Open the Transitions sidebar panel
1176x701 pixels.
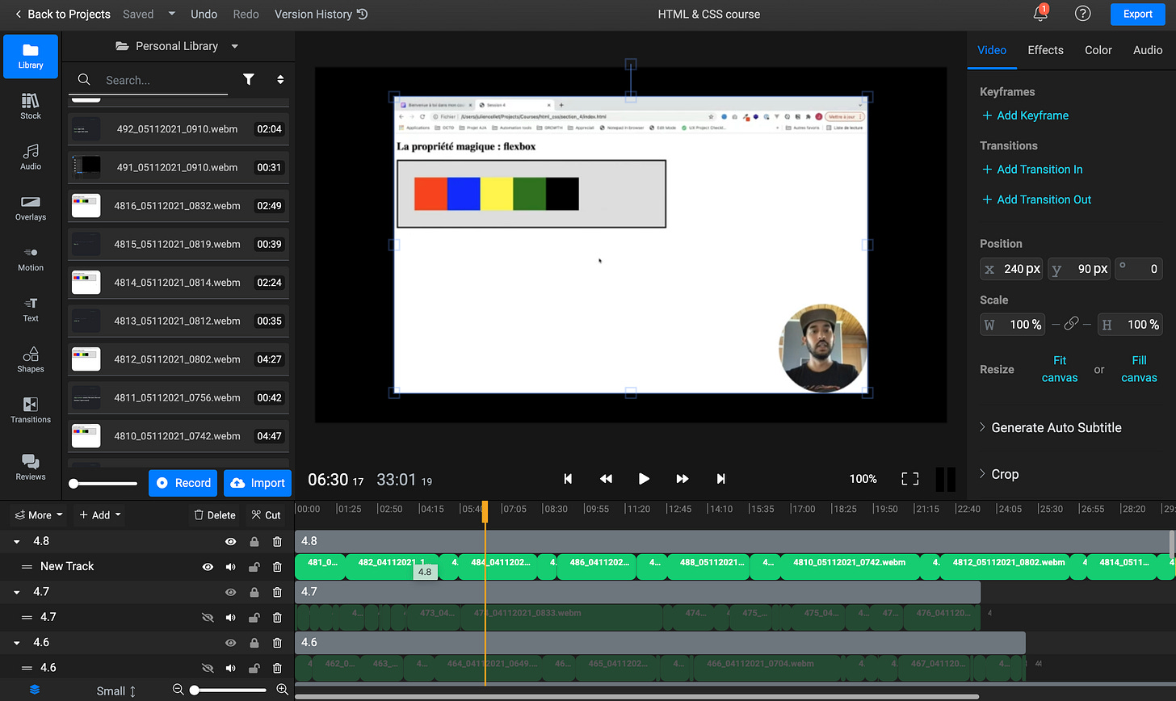pyautogui.click(x=31, y=410)
